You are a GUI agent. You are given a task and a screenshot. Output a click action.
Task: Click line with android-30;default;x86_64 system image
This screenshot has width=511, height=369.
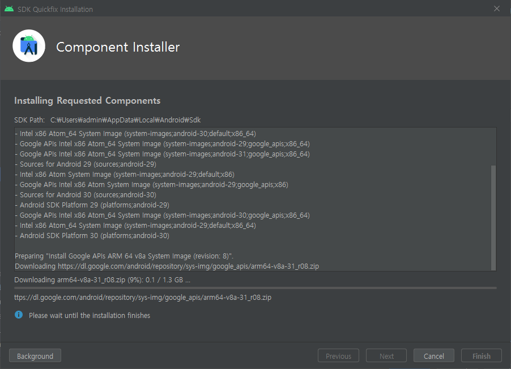pyautogui.click(x=135, y=134)
